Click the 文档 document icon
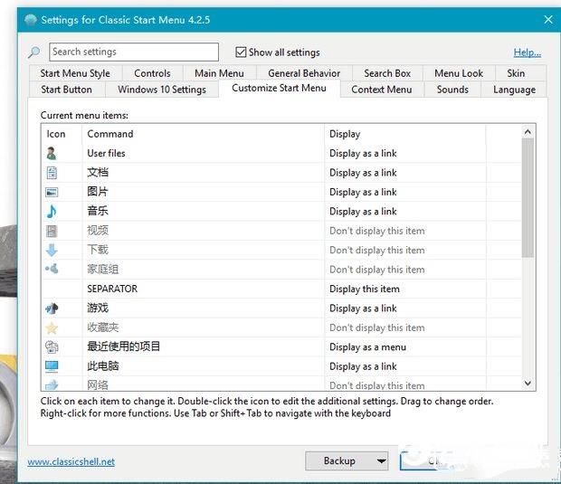This screenshot has width=561, height=484. [52, 173]
